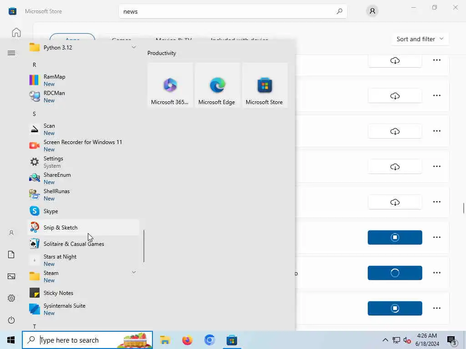Open Snip & Sketch
Viewport: 466px width, 349px height.
pyautogui.click(x=83, y=228)
